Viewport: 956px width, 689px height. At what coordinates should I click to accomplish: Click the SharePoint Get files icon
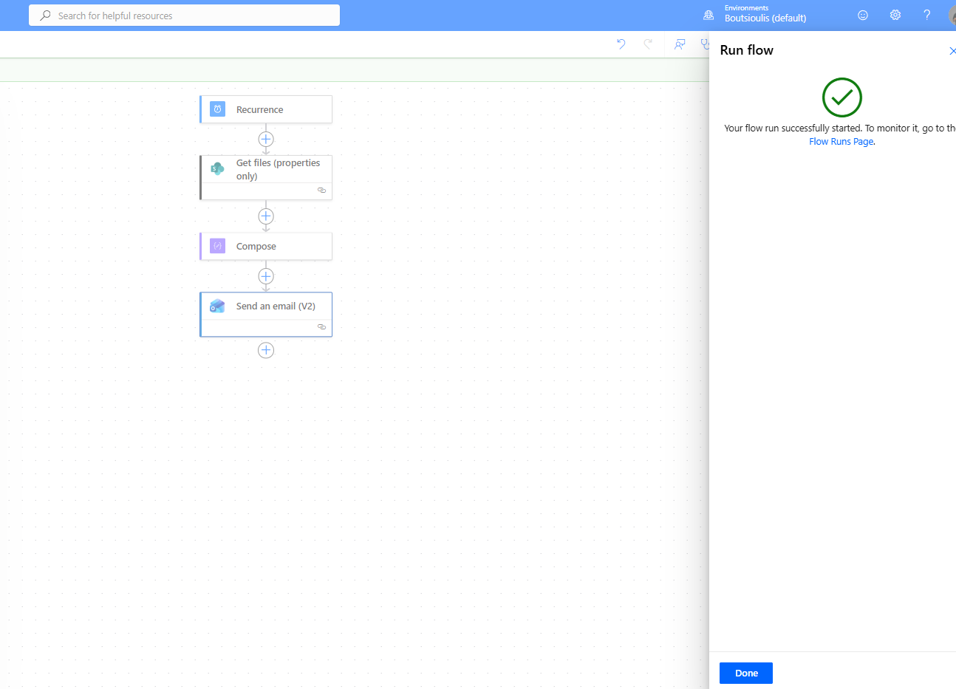(x=217, y=168)
